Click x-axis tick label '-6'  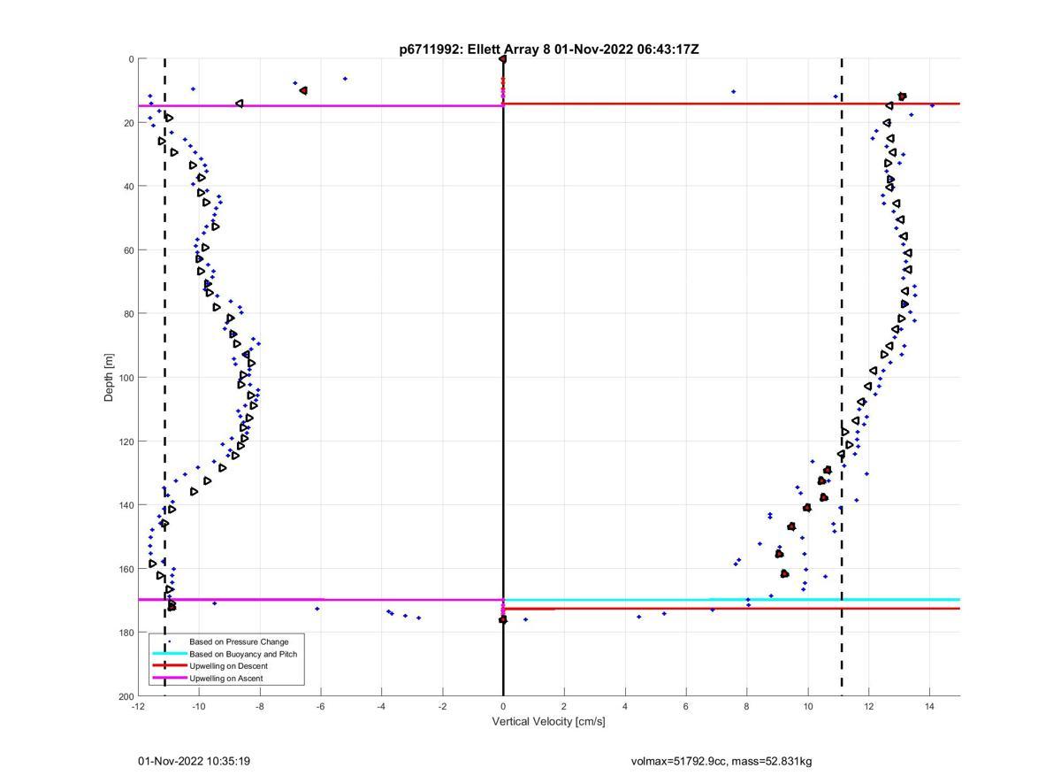click(x=321, y=707)
